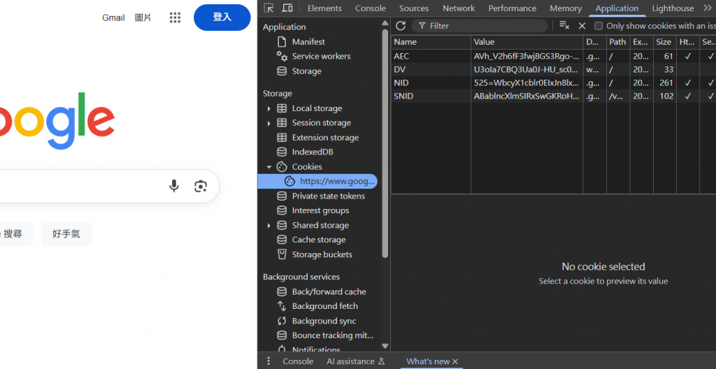716x369 pixels.
Task: Open Interest groups
Action: [313, 210]
